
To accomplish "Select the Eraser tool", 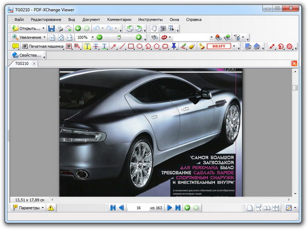I will pyautogui.click(x=192, y=46).
